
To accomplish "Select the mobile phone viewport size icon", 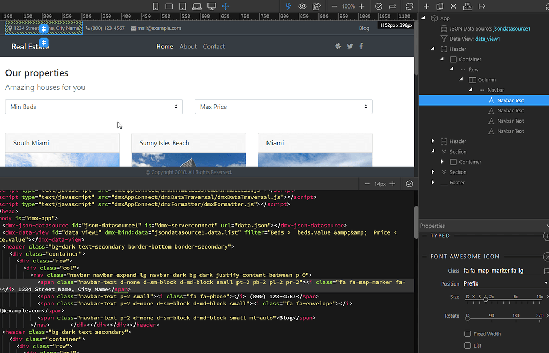I will (156, 6).
